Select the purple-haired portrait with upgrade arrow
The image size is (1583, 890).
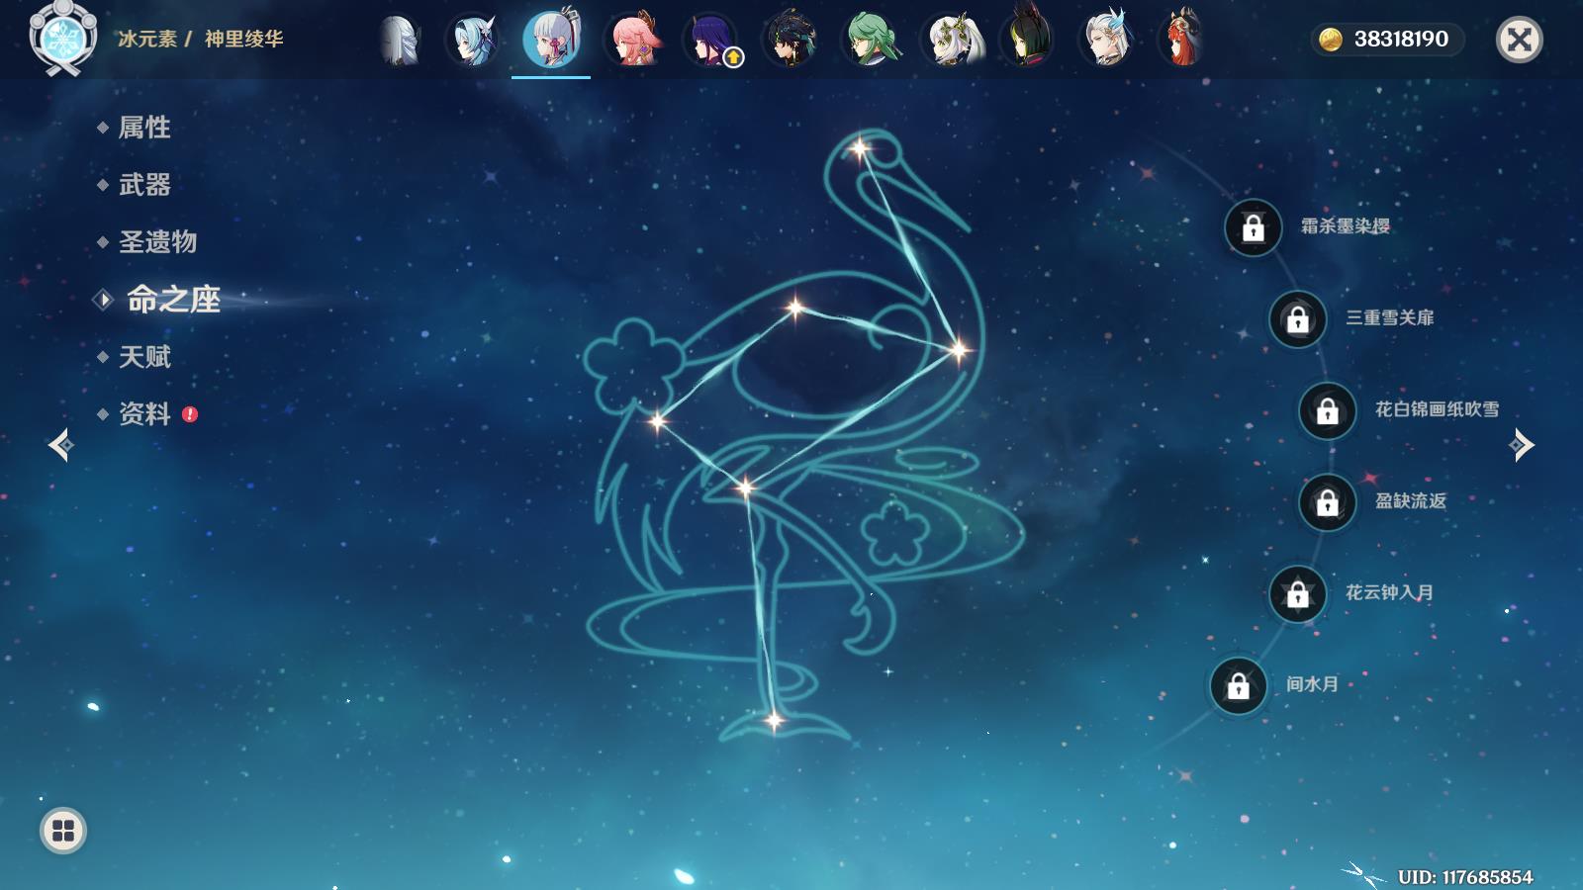(711, 40)
